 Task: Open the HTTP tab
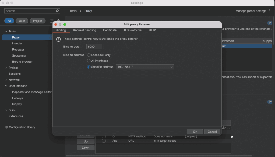click(x=152, y=30)
